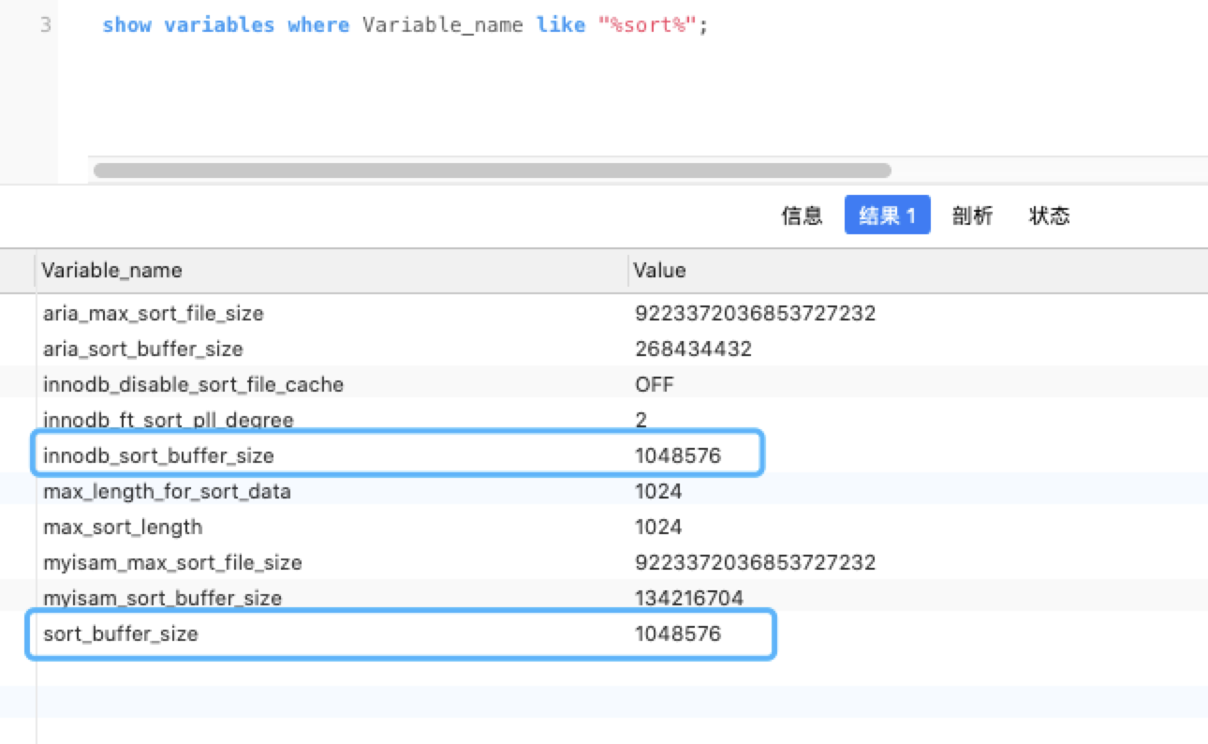Open the 剖析 tab

click(972, 216)
